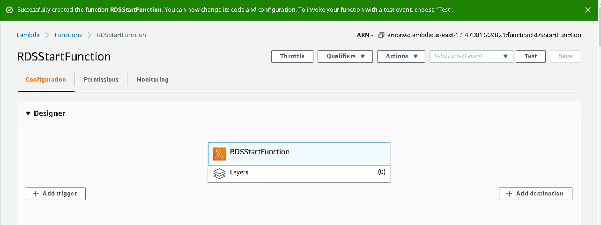This screenshot has height=225, width=601.
Task: Copy the function ARN with copy icon
Action: (x=381, y=35)
